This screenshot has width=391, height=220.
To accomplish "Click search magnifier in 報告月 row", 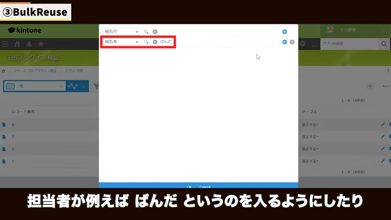I will click(146, 32).
